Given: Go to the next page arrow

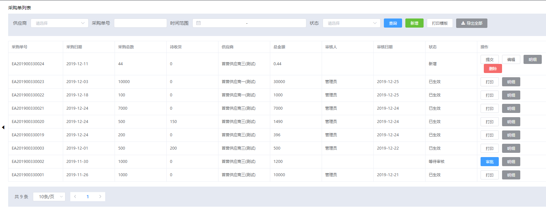Looking at the screenshot, I should (x=100, y=197).
